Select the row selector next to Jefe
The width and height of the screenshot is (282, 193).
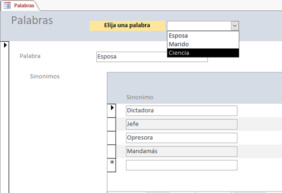click(112, 124)
